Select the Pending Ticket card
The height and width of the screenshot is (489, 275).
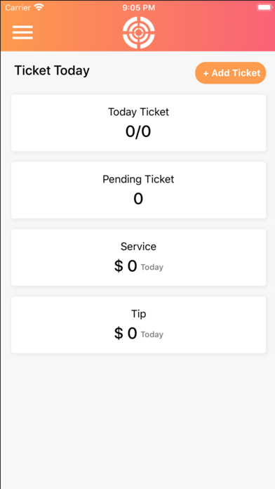[139, 190]
